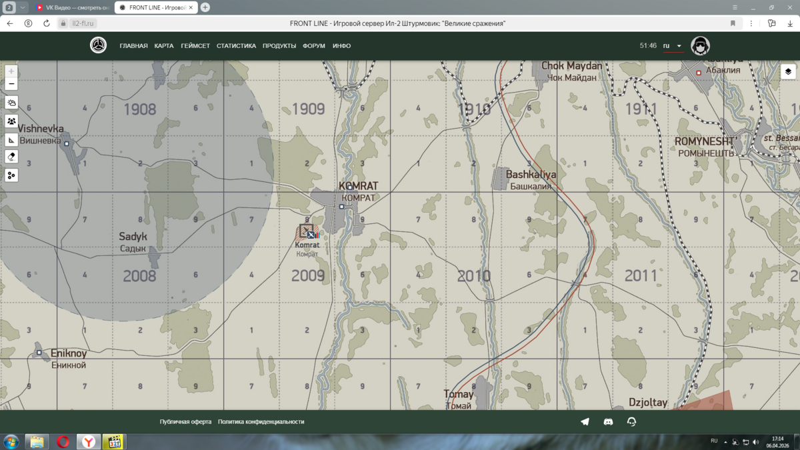Open Политика конфиденциальности link

261,421
